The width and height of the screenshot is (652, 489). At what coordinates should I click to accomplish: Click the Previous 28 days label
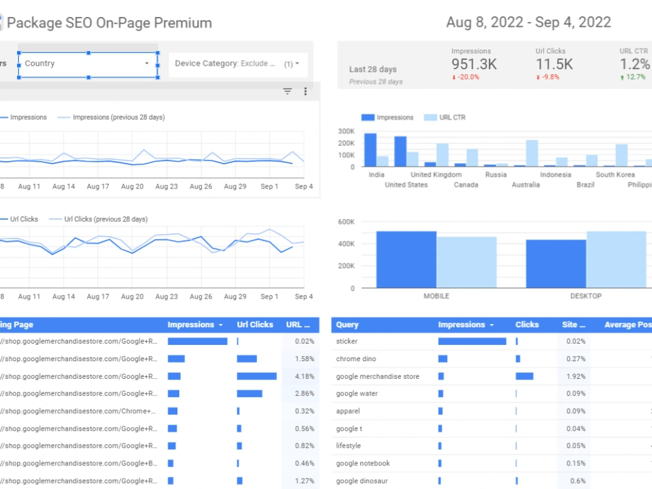coord(376,82)
